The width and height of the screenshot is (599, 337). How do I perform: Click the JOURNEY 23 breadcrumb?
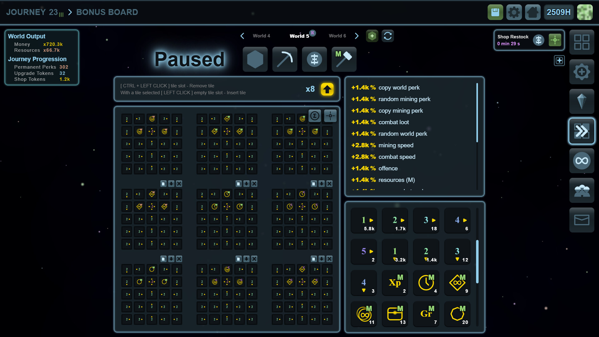coord(35,12)
